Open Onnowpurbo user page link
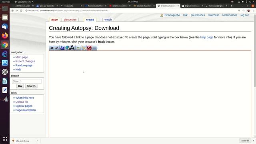 coord(172,15)
